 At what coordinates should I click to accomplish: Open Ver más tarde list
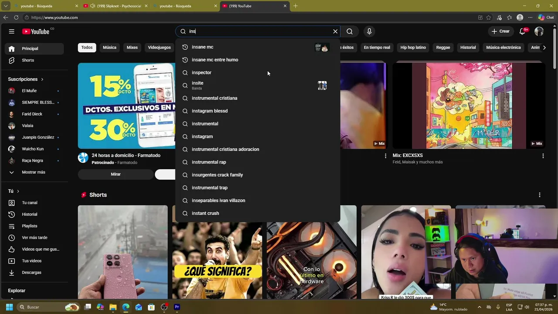[34, 238]
